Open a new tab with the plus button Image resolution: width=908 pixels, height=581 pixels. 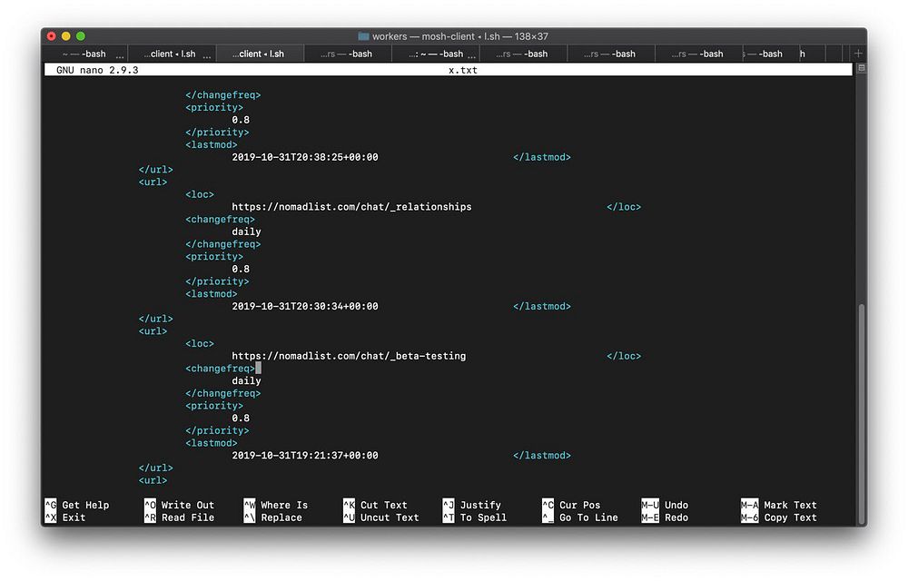pyautogui.click(x=858, y=54)
